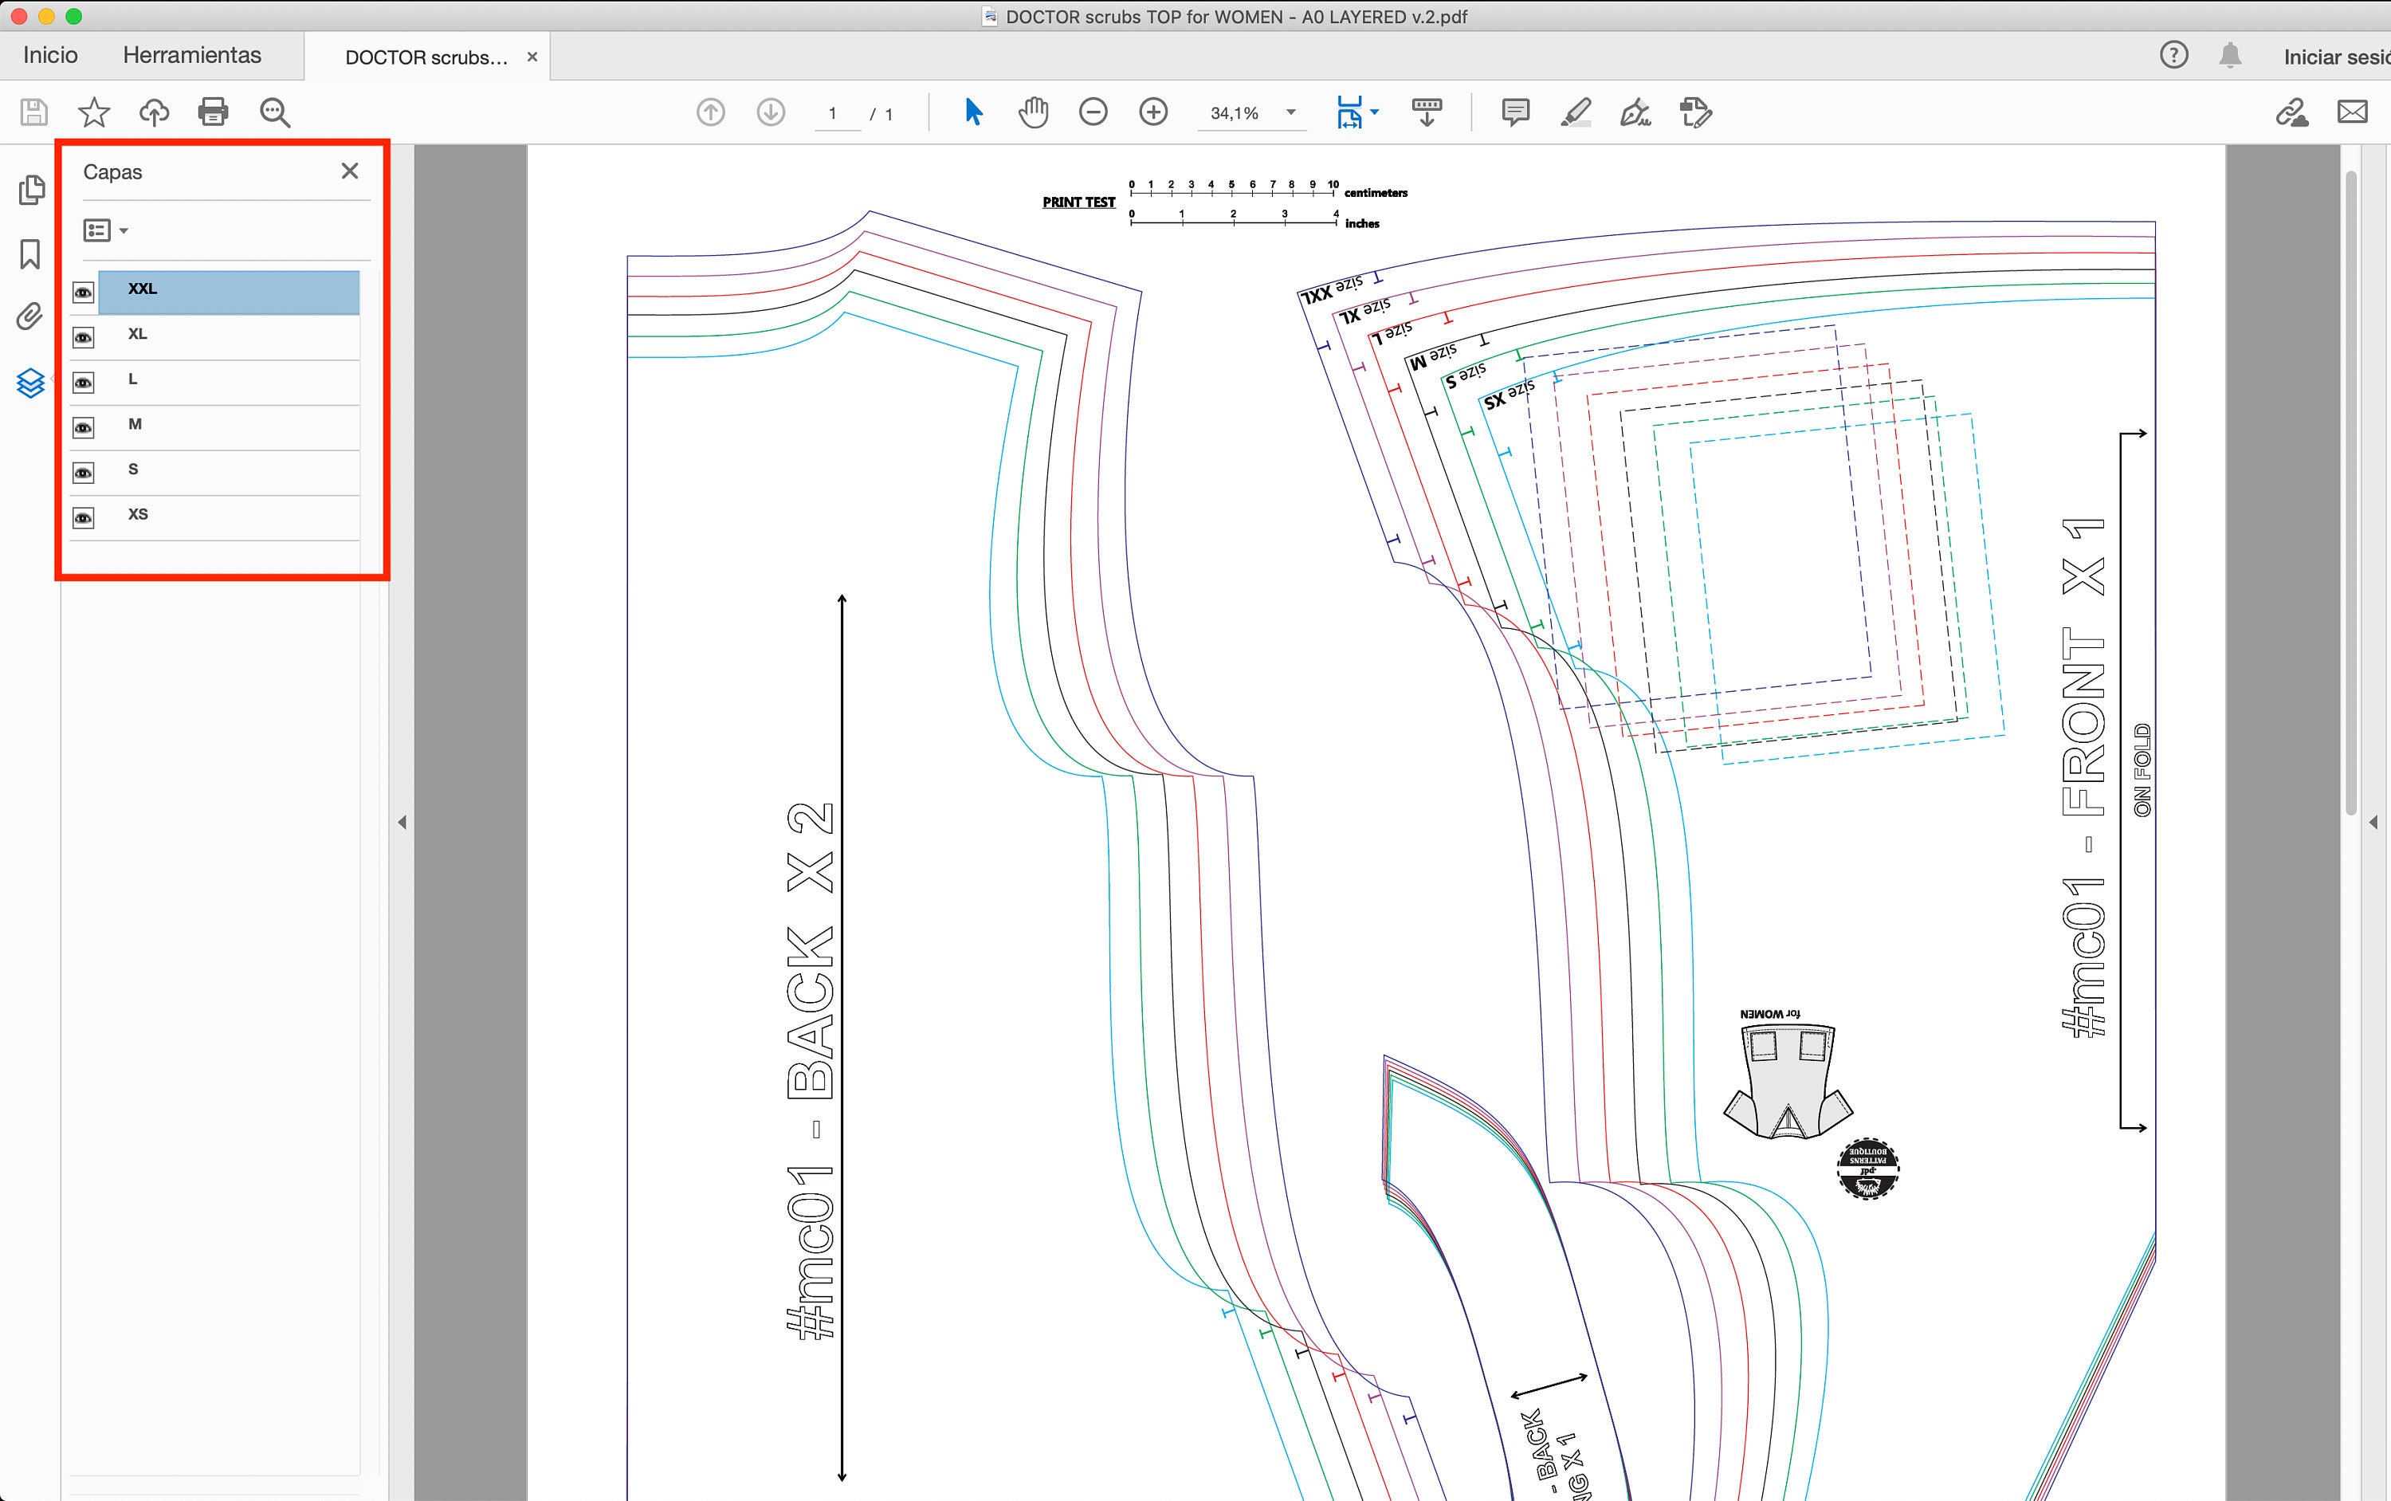Go to previous page arrow

(711, 112)
